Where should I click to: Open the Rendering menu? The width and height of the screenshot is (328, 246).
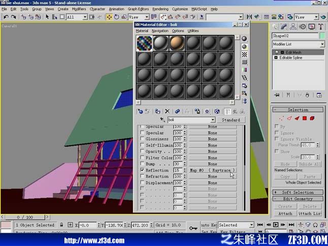(x=160, y=9)
